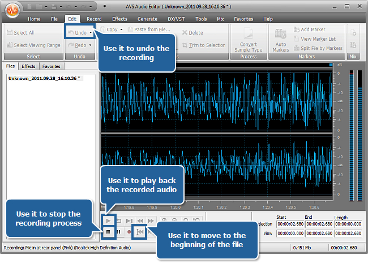
Task: Select the Files panel tab
Action: point(11,66)
